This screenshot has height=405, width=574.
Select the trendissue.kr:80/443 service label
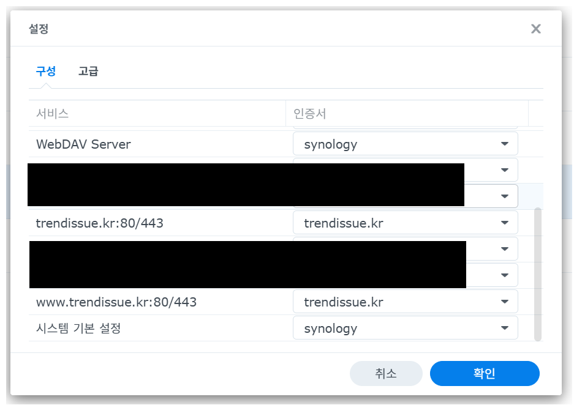(x=100, y=223)
